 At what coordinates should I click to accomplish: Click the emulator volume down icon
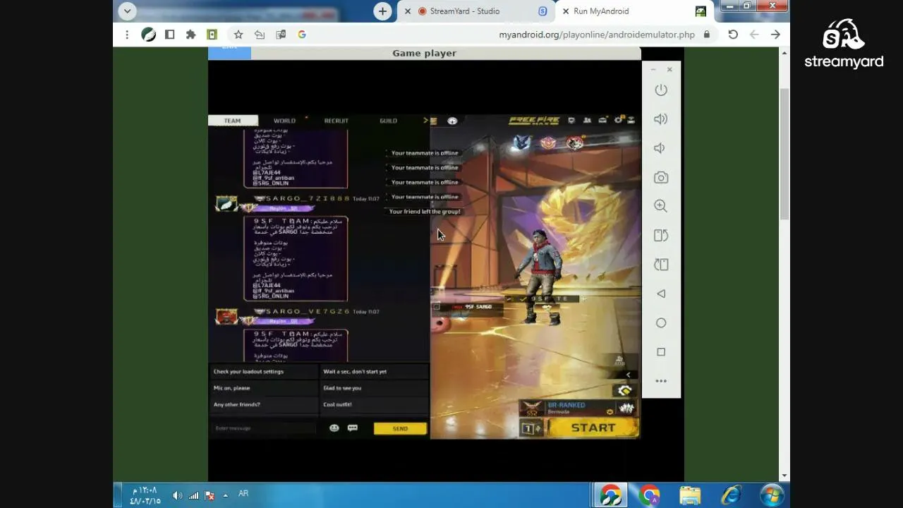[660, 148]
